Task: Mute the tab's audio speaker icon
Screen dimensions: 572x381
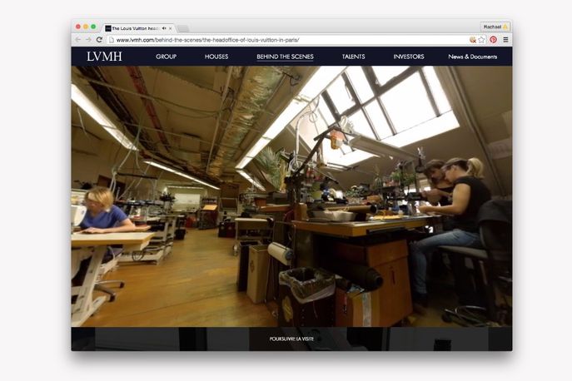Action: click(x=163, y=27)
